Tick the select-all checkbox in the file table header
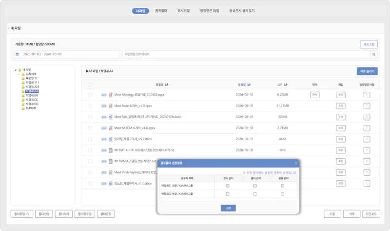The height and width of the screenshot is (231, 390). click(90, 85)
